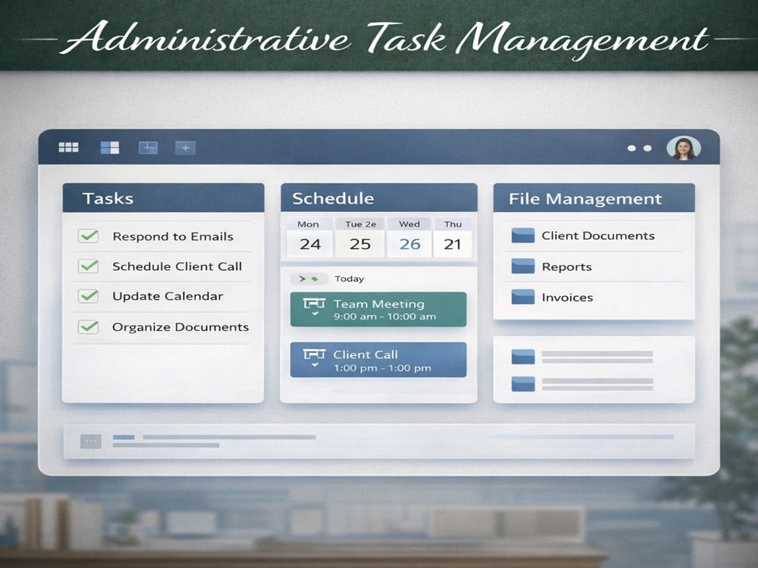Select the four-tile dashboard layout icon

[x=110, y=148]
